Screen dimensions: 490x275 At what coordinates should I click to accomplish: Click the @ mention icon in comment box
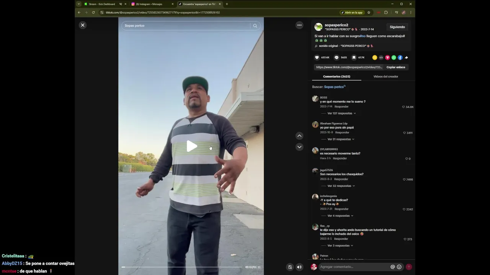tap(392, 267)
